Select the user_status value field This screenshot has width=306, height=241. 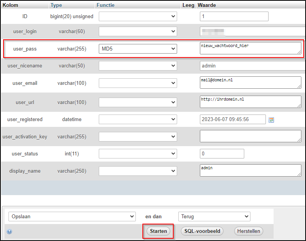point(222,154)
